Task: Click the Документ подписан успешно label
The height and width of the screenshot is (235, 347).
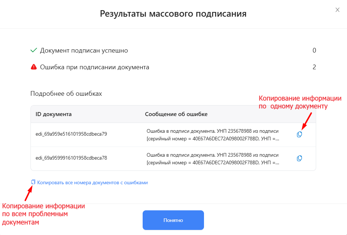Action: (x=84, y=50)
